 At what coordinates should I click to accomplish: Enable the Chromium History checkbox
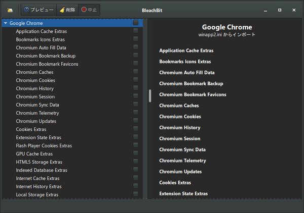[x=135, y=88]
